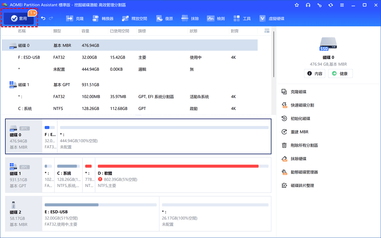Open the 轉換器 (Converter) toolbar item
The width and height of the screenshot is (381, 238).
(103, 19)
